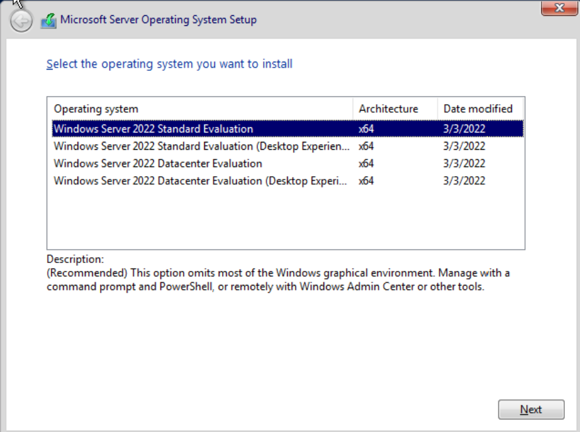
Task: Click the 'Select the operating system' heading
Action: point(170,64)
